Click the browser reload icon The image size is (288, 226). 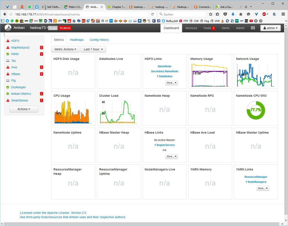[153, 14]
